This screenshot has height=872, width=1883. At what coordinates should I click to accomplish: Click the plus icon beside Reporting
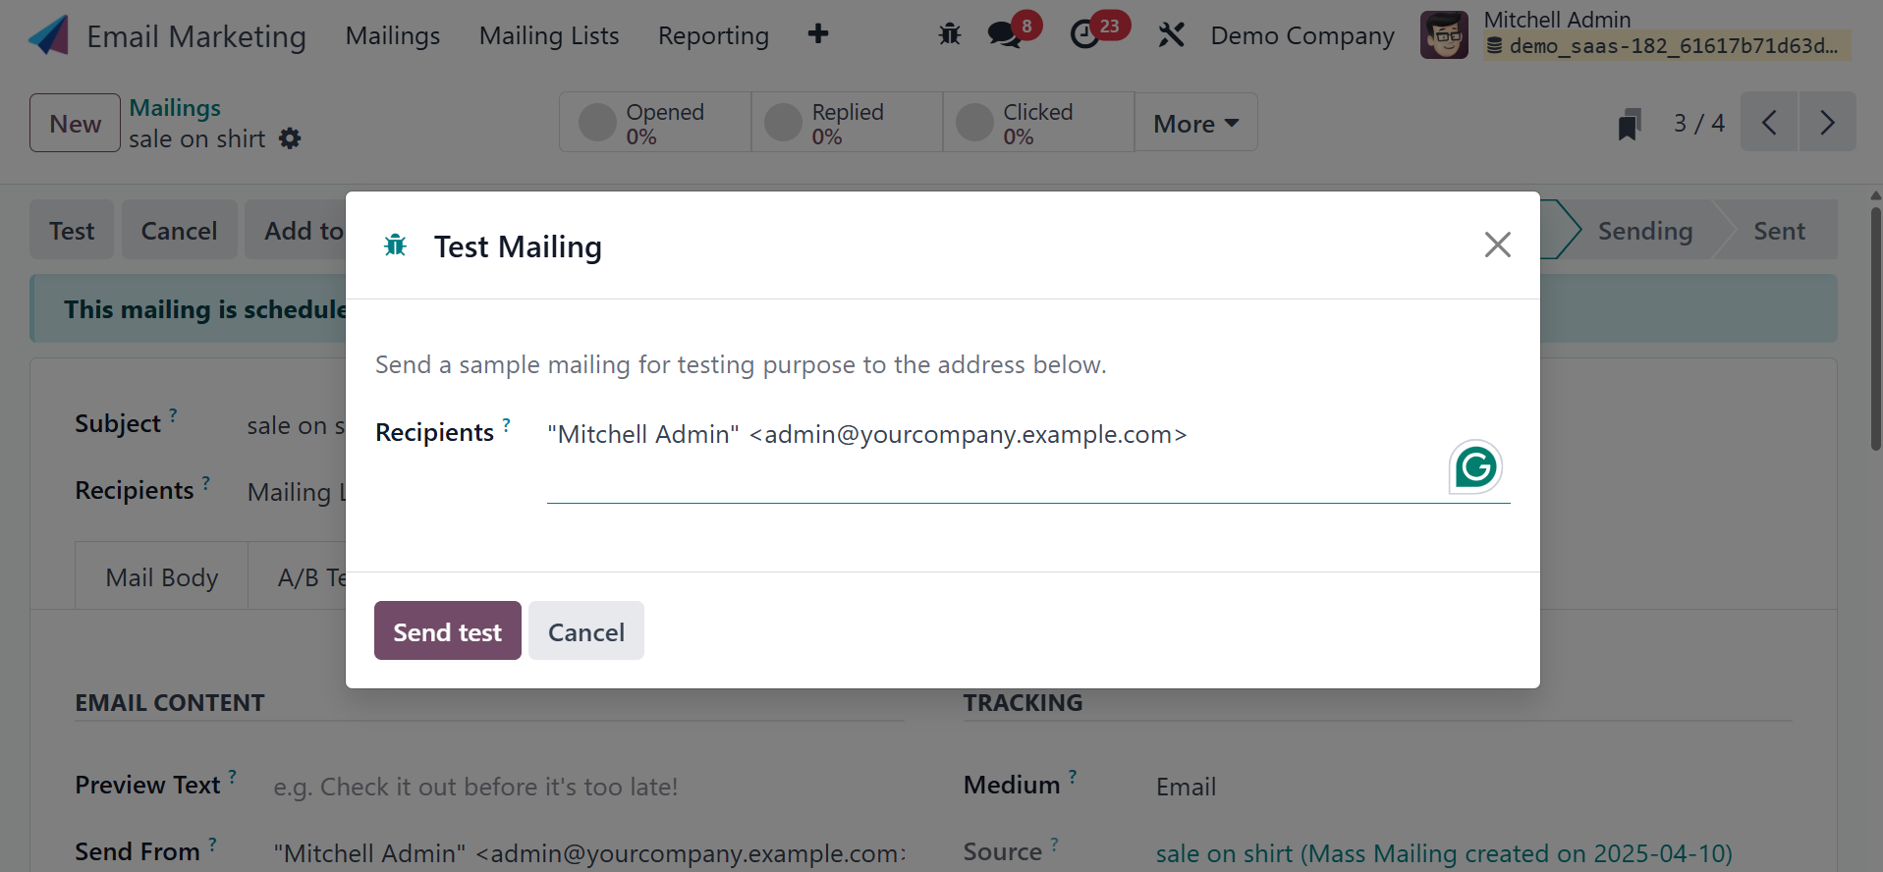coord(817,35)
